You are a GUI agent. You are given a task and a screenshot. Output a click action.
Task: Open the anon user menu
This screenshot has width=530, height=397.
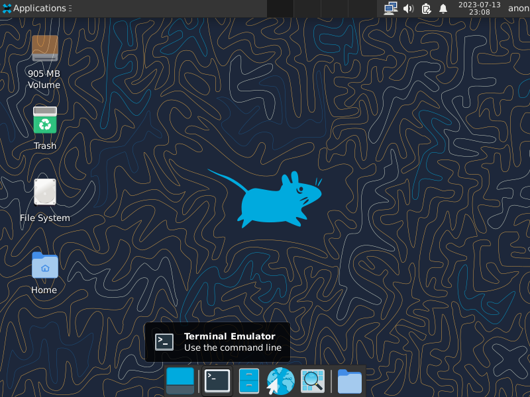click(519, 9)
